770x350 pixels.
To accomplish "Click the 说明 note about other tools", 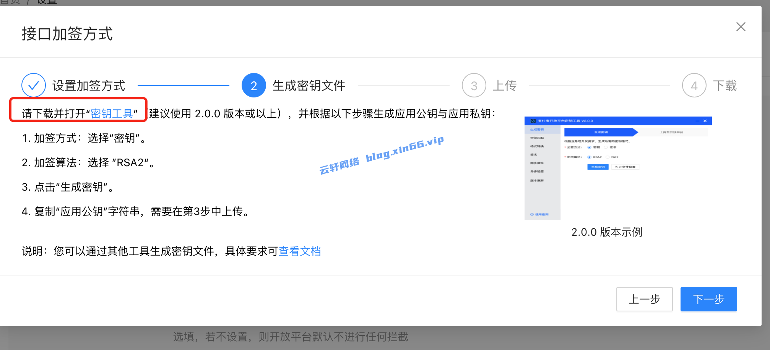I will [x=171, y=251].
